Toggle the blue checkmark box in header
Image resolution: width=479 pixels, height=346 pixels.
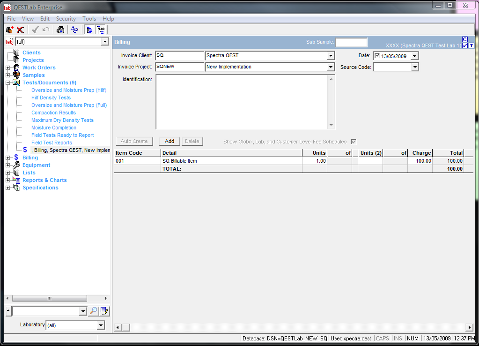pos(464,45)
